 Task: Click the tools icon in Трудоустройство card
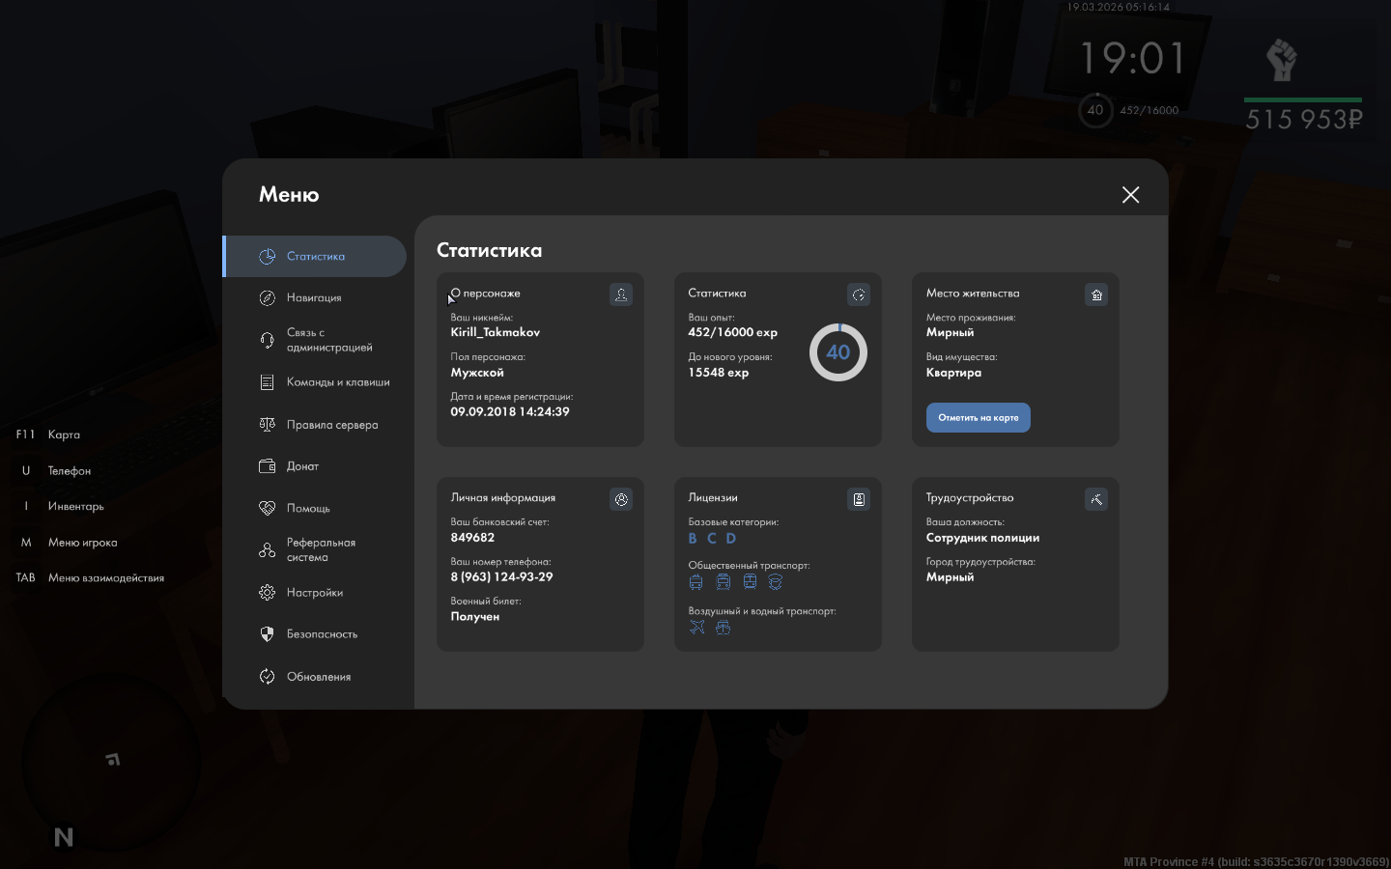[1096, 499]
